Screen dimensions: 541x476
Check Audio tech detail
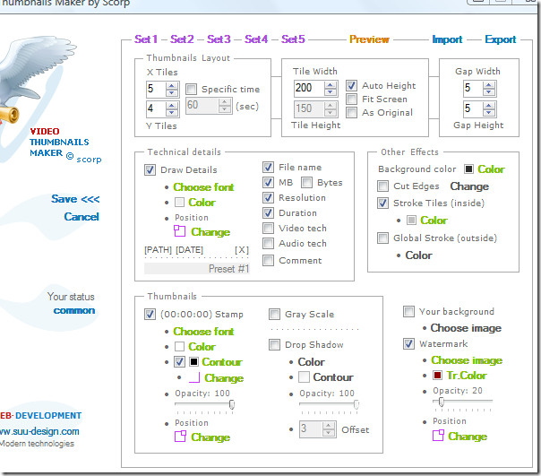coord(268,243)
